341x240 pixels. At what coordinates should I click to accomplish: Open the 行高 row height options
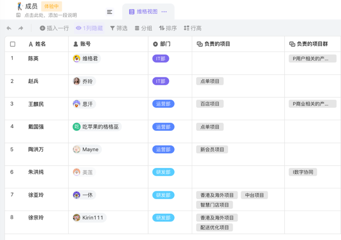(x=193, y=28)
